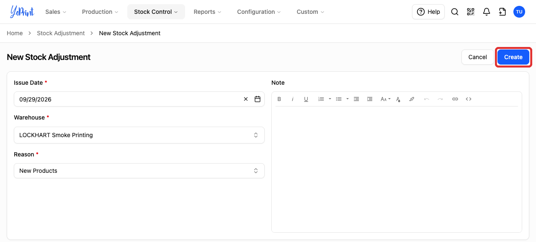
Task: Open the Issue Date calendar picker
Action: (x=258, y=99)
